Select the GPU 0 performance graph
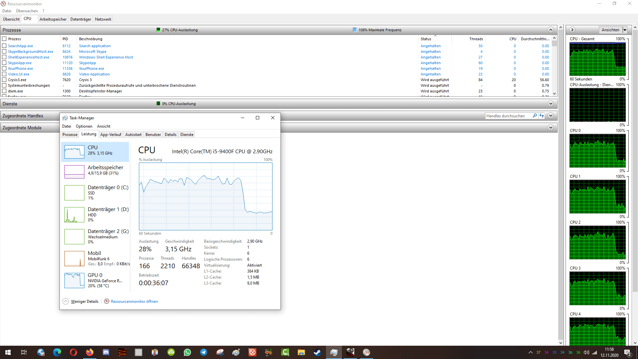638x359 pixels. pyautogui.click(x=74, y=280)
